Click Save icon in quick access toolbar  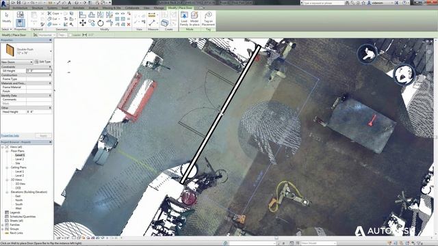point(18,3)
